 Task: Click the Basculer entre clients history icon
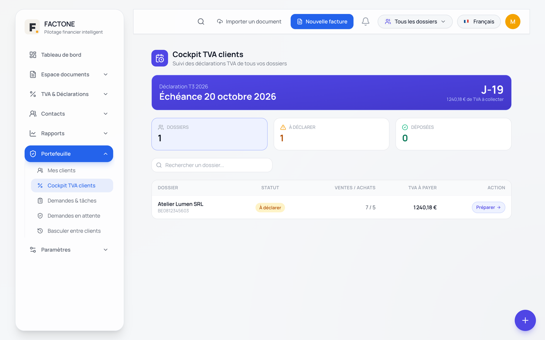click(x=40, y=231)
